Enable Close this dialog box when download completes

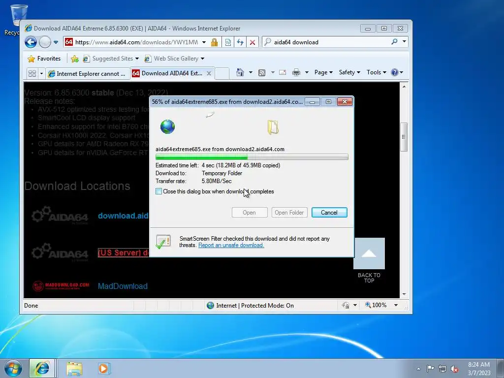159,191
